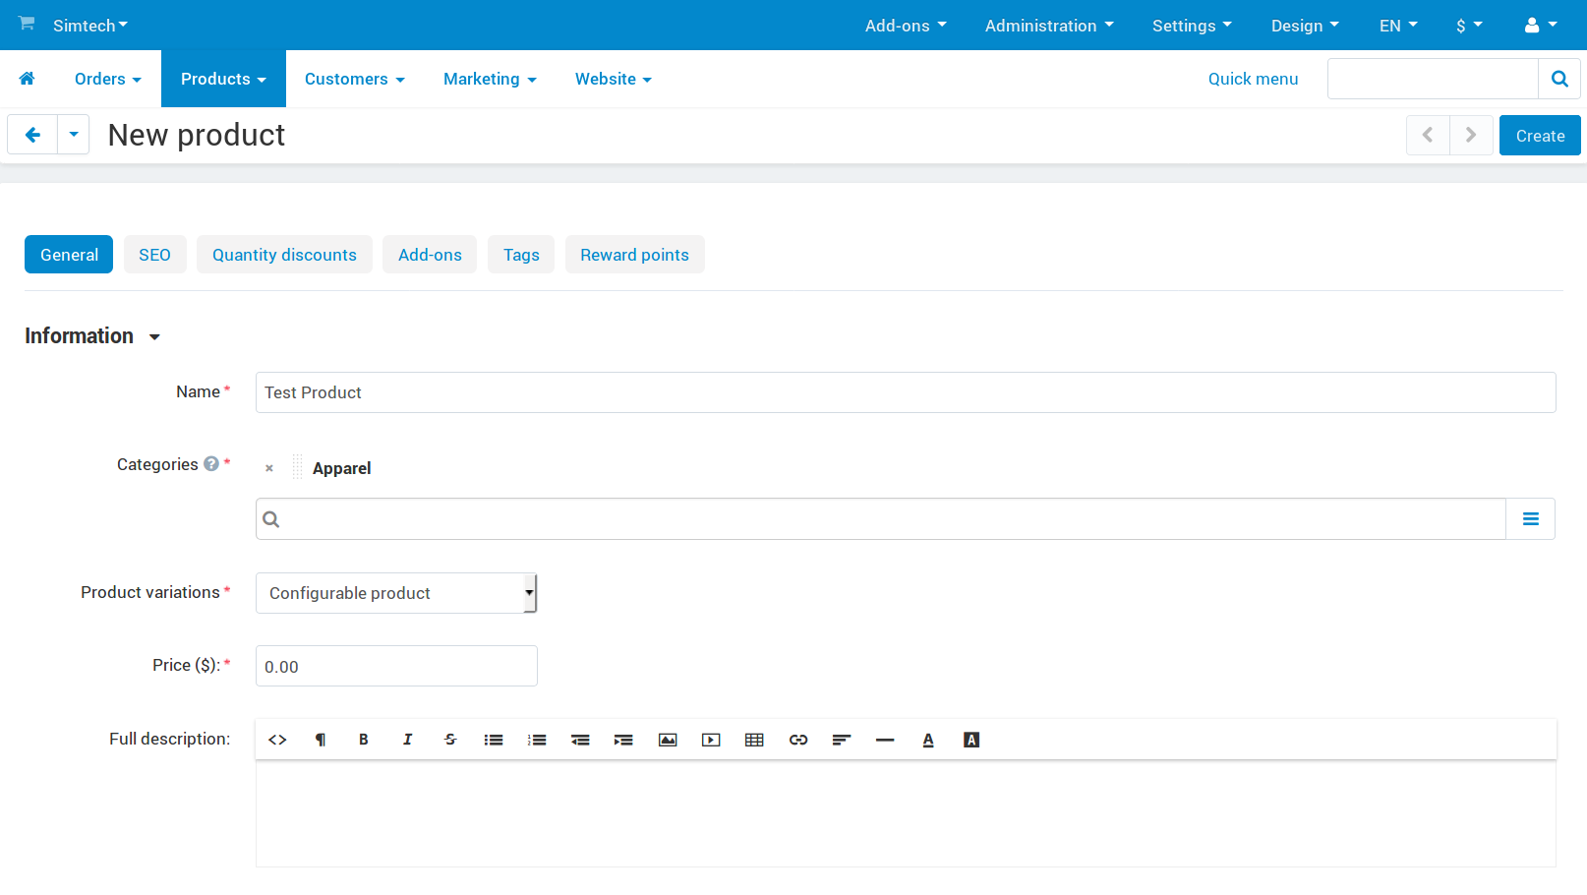The width and height of the screenshot is (1587, 895).
Task: Open the Simtech vendor dropdown
Action: coord(90,26)
